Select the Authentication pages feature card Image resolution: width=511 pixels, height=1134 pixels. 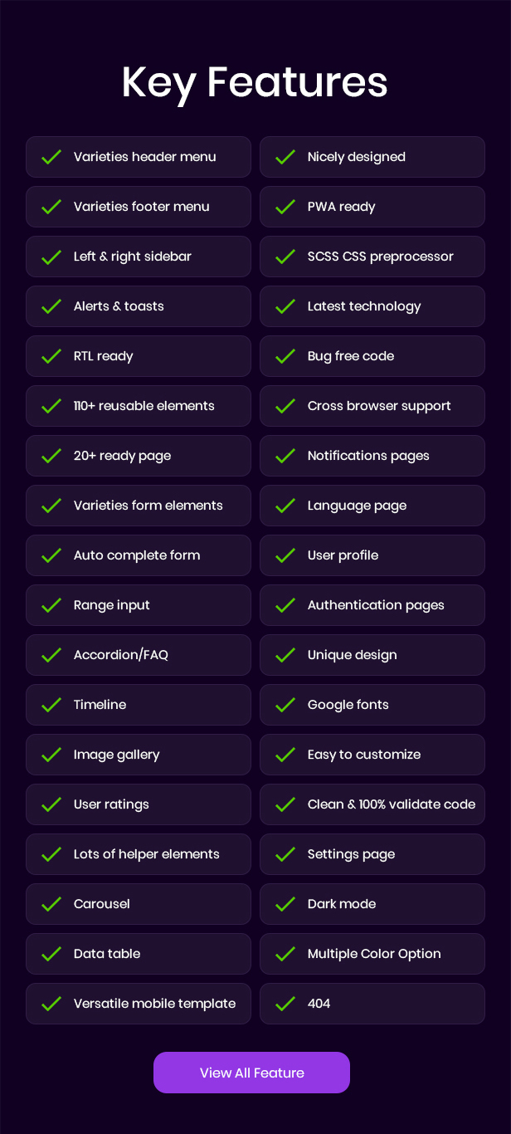pos(372,605)
